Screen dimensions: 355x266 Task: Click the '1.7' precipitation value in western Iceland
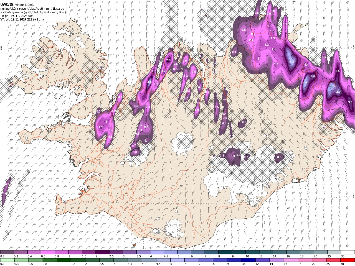click(101, 127)
